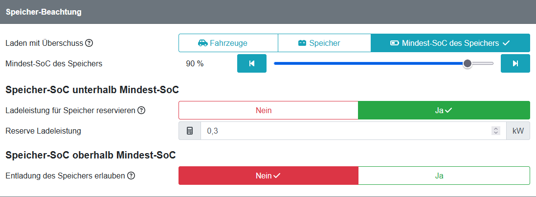536x197 pixels.
Task: Click the kW unit label
Action: tap(518, 131)
